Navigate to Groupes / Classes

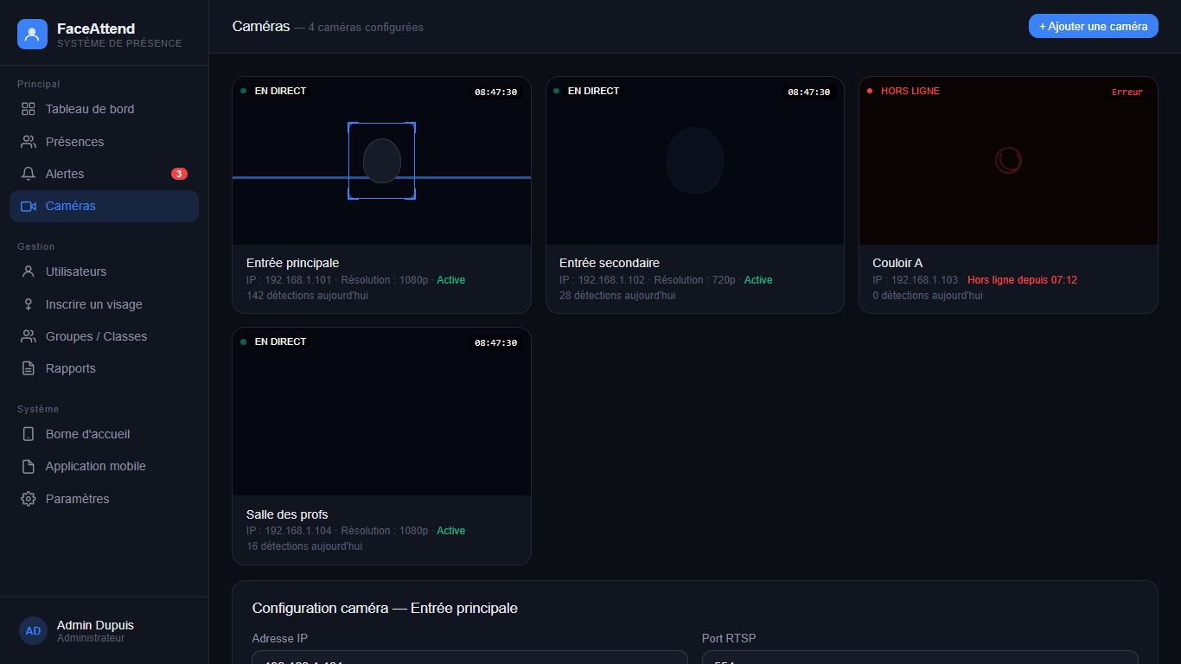(104, 336)
